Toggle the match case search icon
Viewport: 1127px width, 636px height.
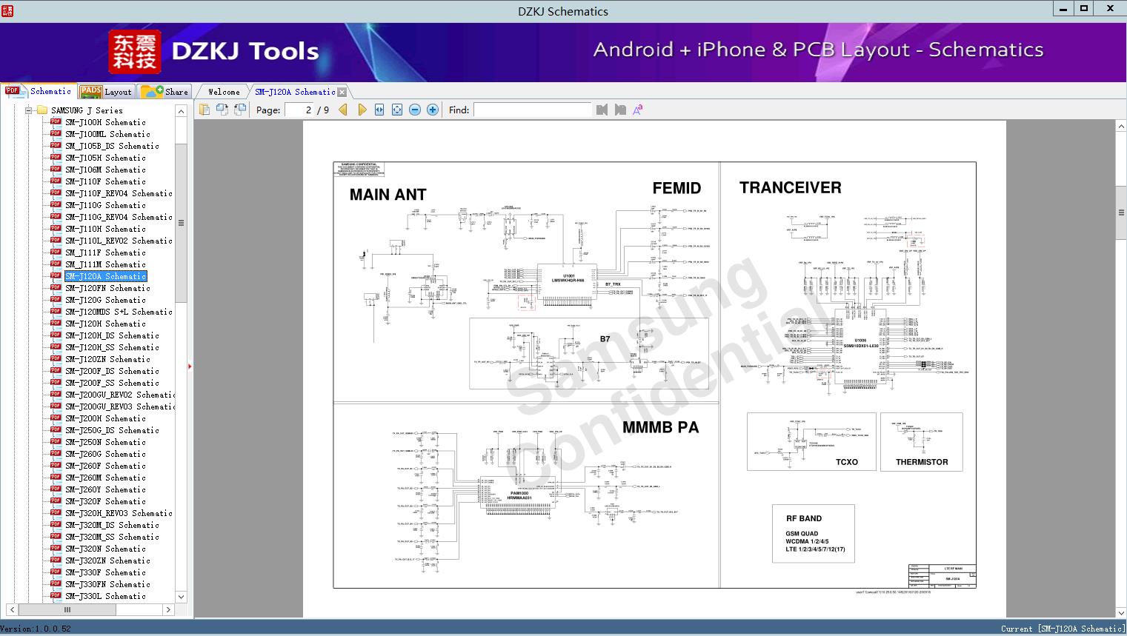[x=637, y=110]
